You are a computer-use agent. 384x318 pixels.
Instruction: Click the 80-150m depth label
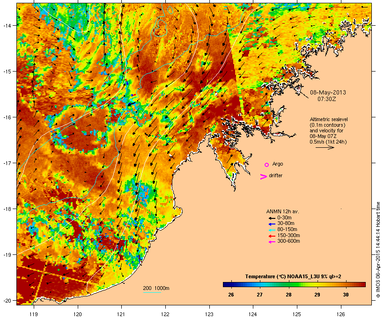click(x=287, y=230)
